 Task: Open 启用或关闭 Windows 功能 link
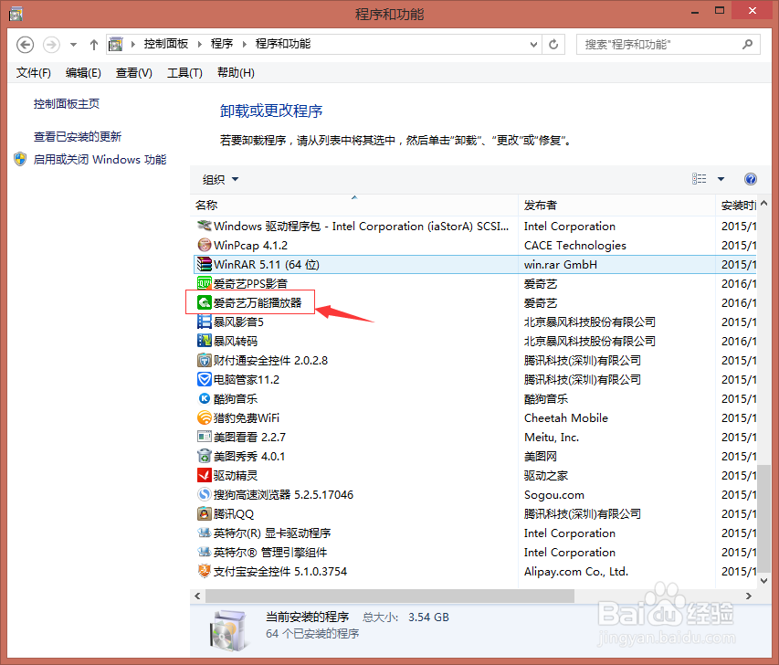[100, 160]
